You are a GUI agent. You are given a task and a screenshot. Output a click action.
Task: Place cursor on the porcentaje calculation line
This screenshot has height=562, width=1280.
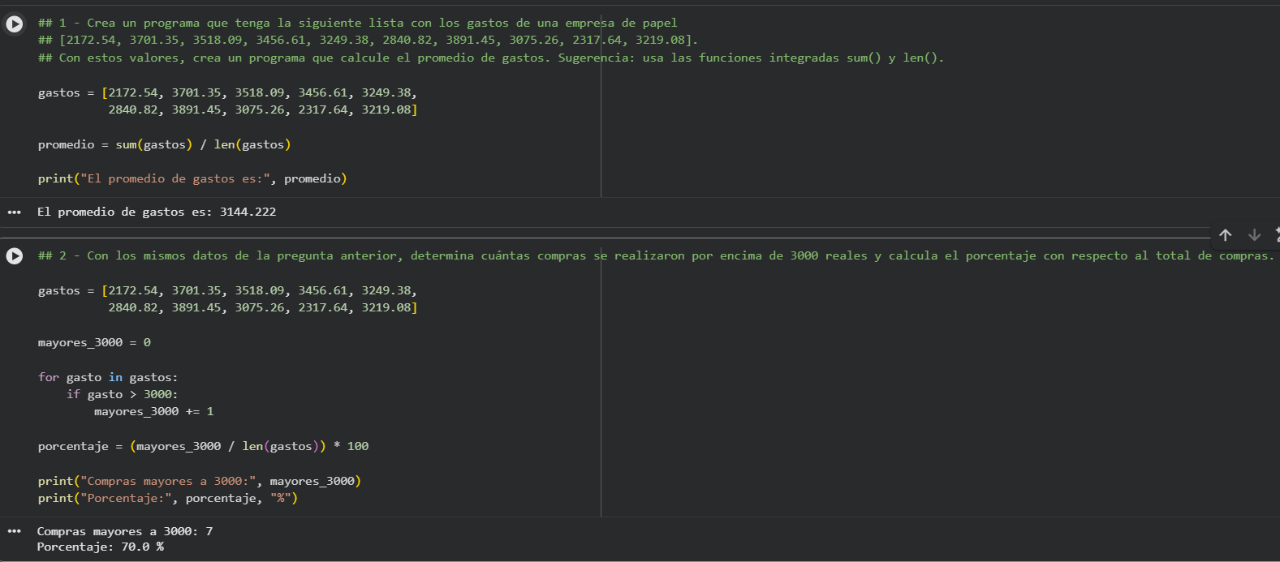point(203,446)
